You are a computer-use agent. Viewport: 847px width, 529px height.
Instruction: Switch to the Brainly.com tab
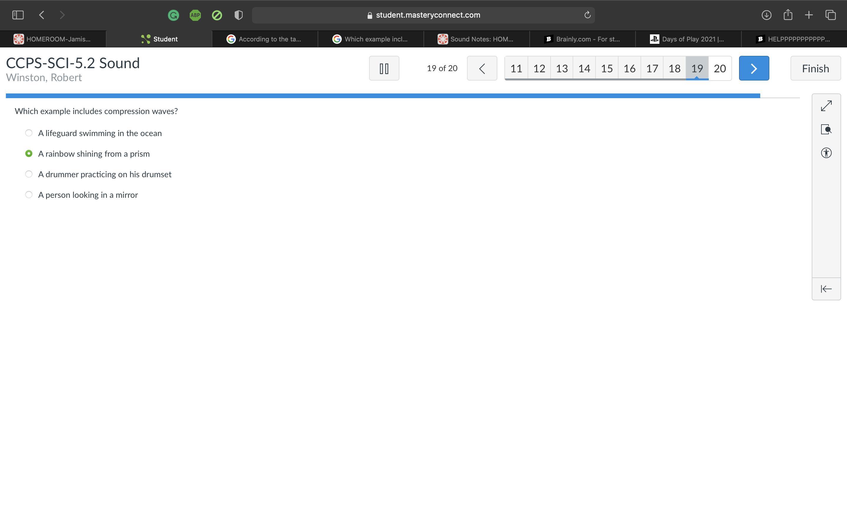[582, 39]
